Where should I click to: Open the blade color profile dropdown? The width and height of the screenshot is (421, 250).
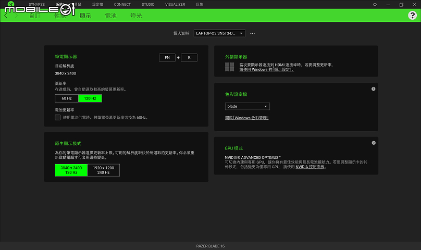[x=247, y=106]
